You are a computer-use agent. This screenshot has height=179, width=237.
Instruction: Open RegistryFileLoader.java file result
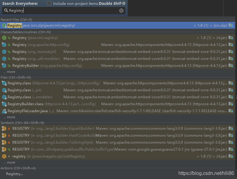coord(117,111)
